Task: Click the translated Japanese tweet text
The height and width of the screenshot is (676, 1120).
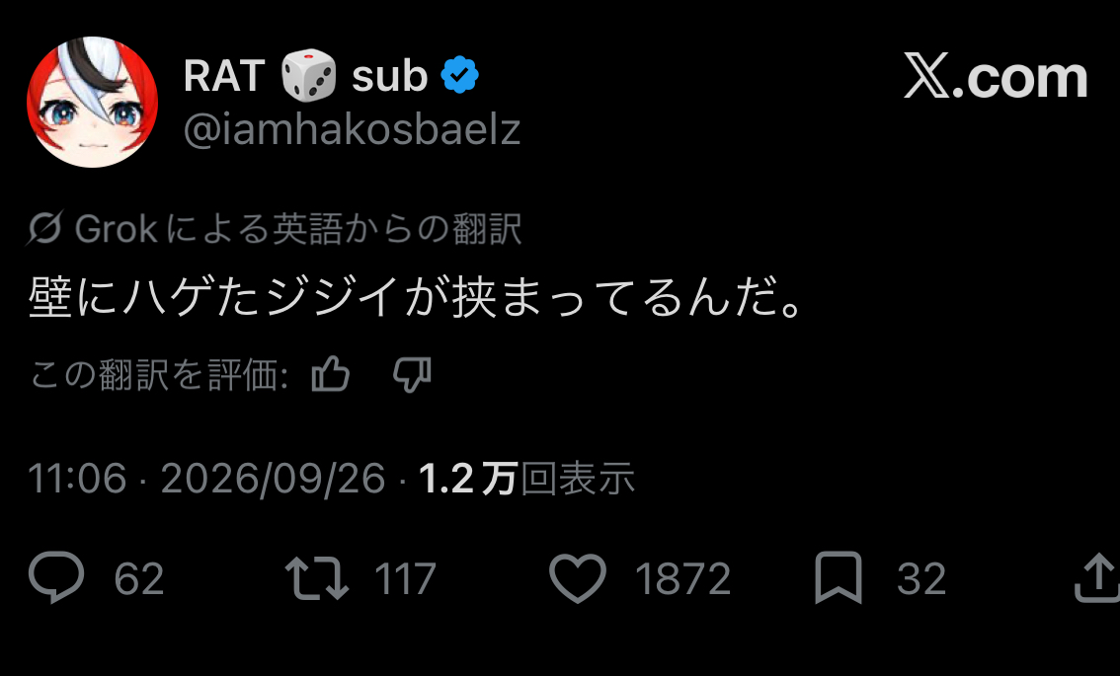Action: [418, 297]
